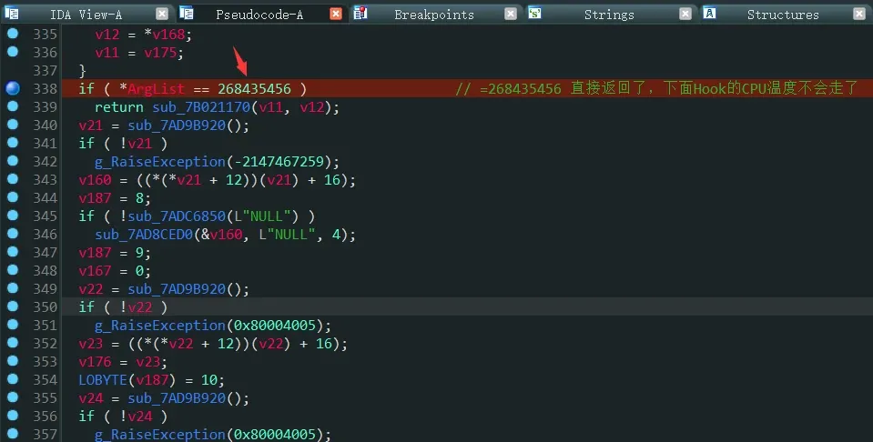Open the Strings tab
Image resolution: width=873 pixels, height=442 pixels.
tap(609, 15)
